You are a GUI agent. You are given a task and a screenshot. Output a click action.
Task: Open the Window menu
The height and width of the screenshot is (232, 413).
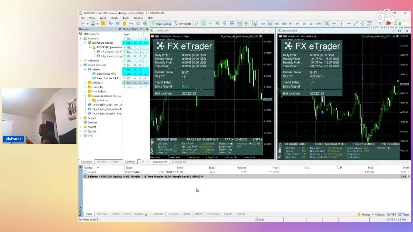tap(138, 18)
